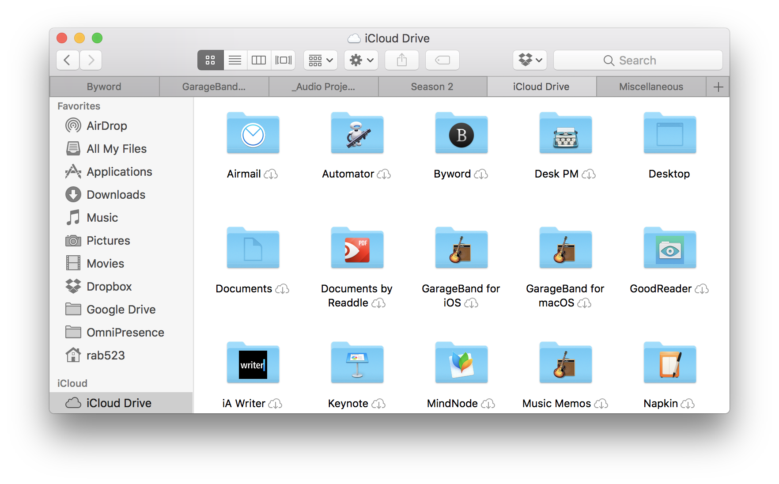Open the Action gear menu
This screenshot has width=779, height=484.
[x=361, y=60]
